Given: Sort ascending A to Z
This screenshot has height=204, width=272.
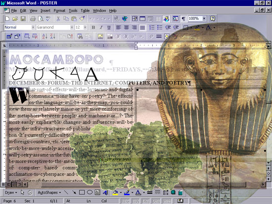Looking at the screenshot, I should (45, 37).
